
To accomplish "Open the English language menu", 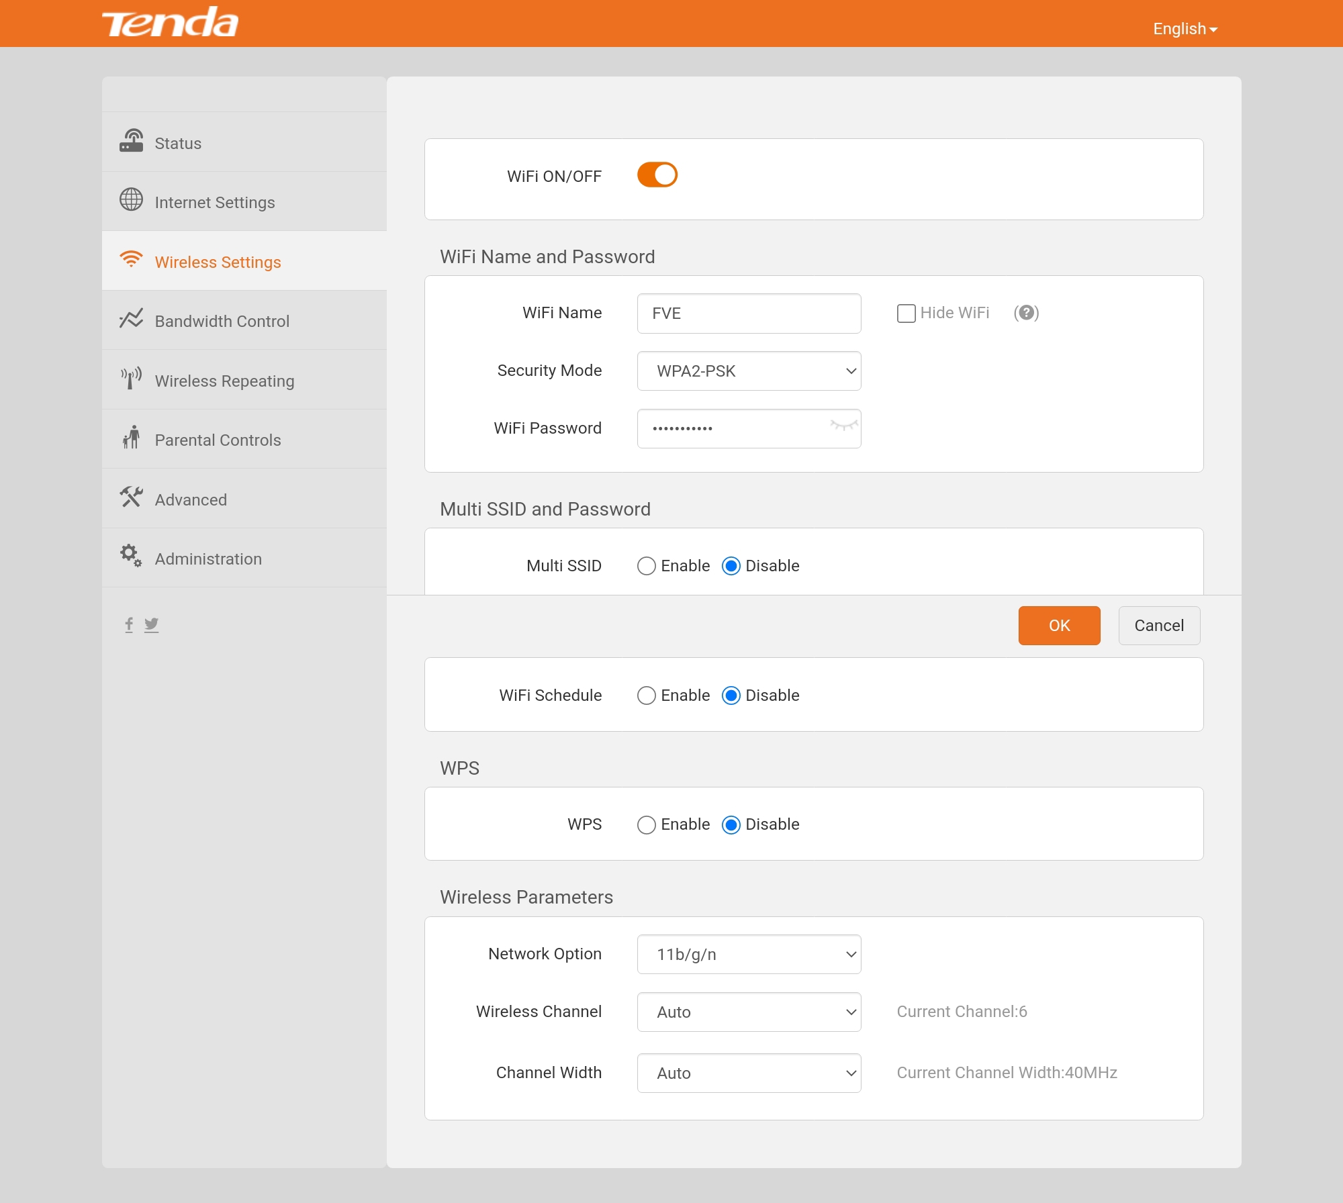I will click(x=1185, y=29).
